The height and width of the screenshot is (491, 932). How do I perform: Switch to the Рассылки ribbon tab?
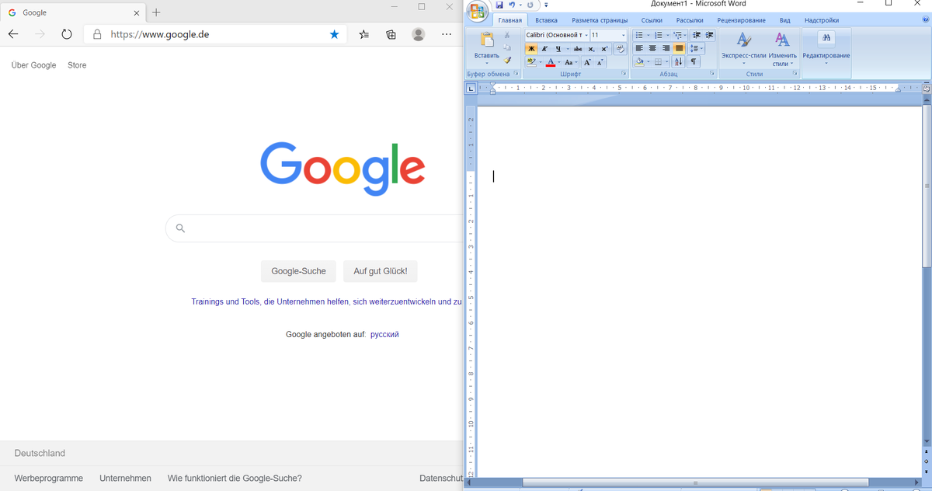pos(690,20)
